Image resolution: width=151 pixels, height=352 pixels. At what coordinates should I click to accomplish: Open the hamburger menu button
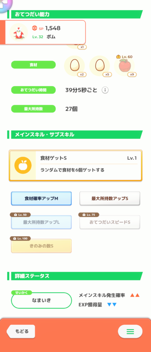pyautogui.click(x=130, y=331)
